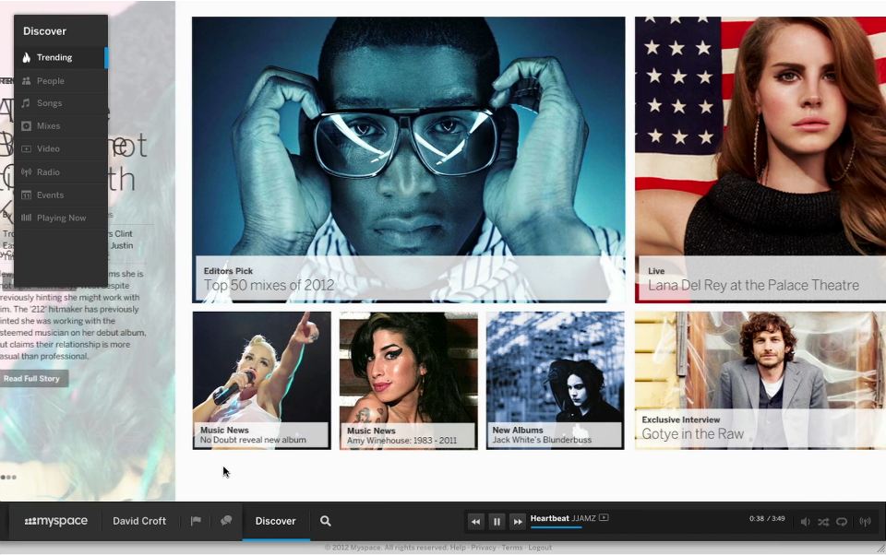
Task: Open Songs in the Discover menu
Action: coord(61,103)
